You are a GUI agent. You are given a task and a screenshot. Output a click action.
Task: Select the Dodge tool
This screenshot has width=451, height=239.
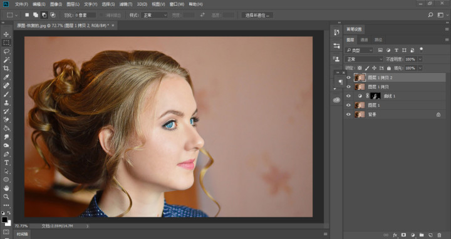click(6, 145)
